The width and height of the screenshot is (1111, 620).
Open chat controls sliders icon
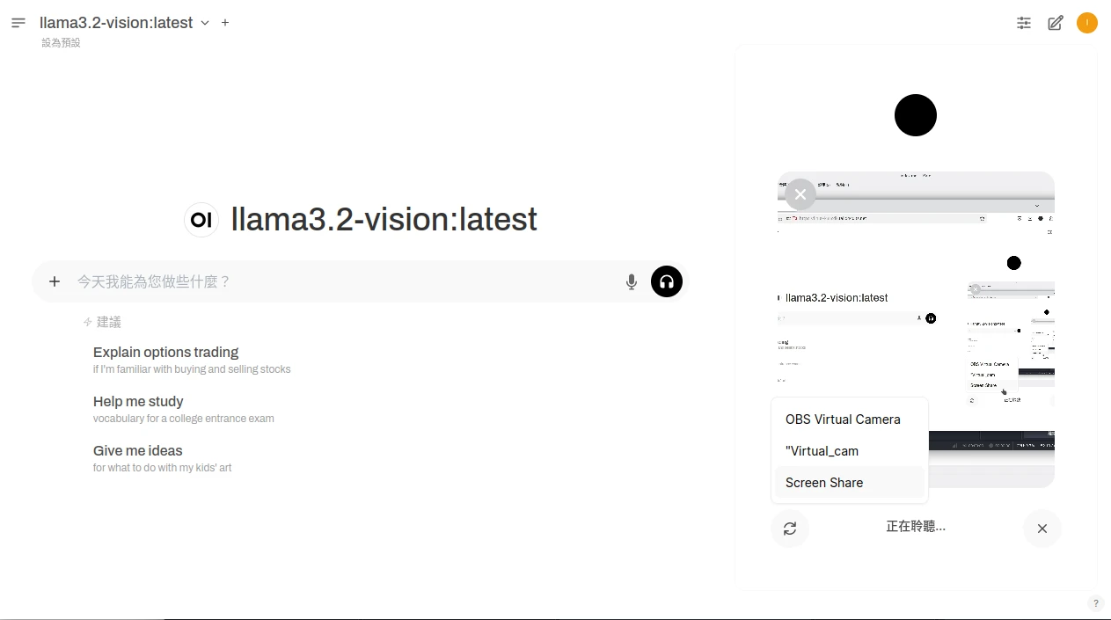tap(1024, 24)
